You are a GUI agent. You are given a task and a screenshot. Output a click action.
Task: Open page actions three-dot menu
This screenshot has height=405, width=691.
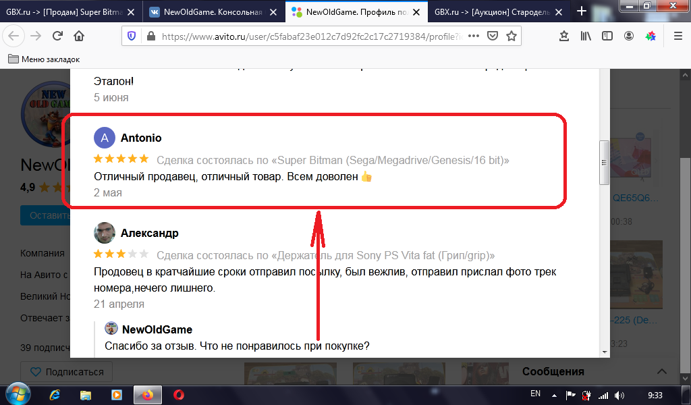click(x=474, y=36)
